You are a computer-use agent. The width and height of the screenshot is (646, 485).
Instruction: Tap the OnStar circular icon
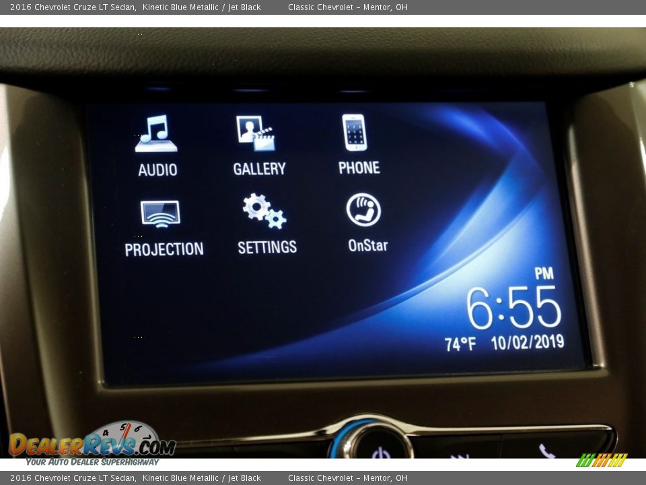(363, 209)
